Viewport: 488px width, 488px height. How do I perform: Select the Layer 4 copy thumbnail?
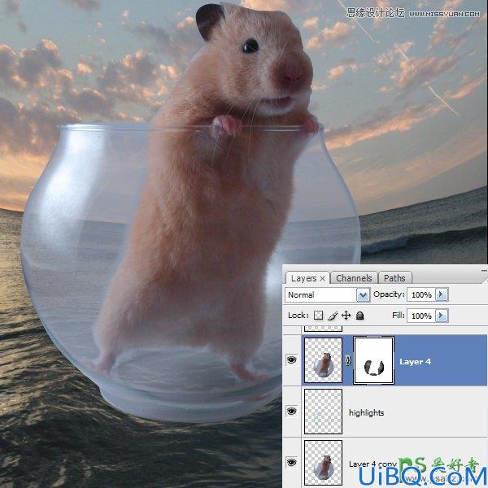pyautogui.click(x=323, y=463)
